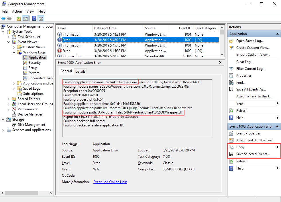Screen dimensions: 281x202
Task: Click the event list scroll up arrow
Action: tap(222, 27)
